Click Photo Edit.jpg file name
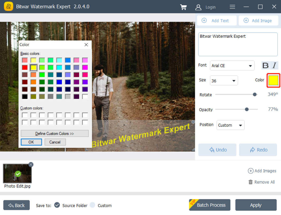 pyautogui.click(x=17, y=186)
